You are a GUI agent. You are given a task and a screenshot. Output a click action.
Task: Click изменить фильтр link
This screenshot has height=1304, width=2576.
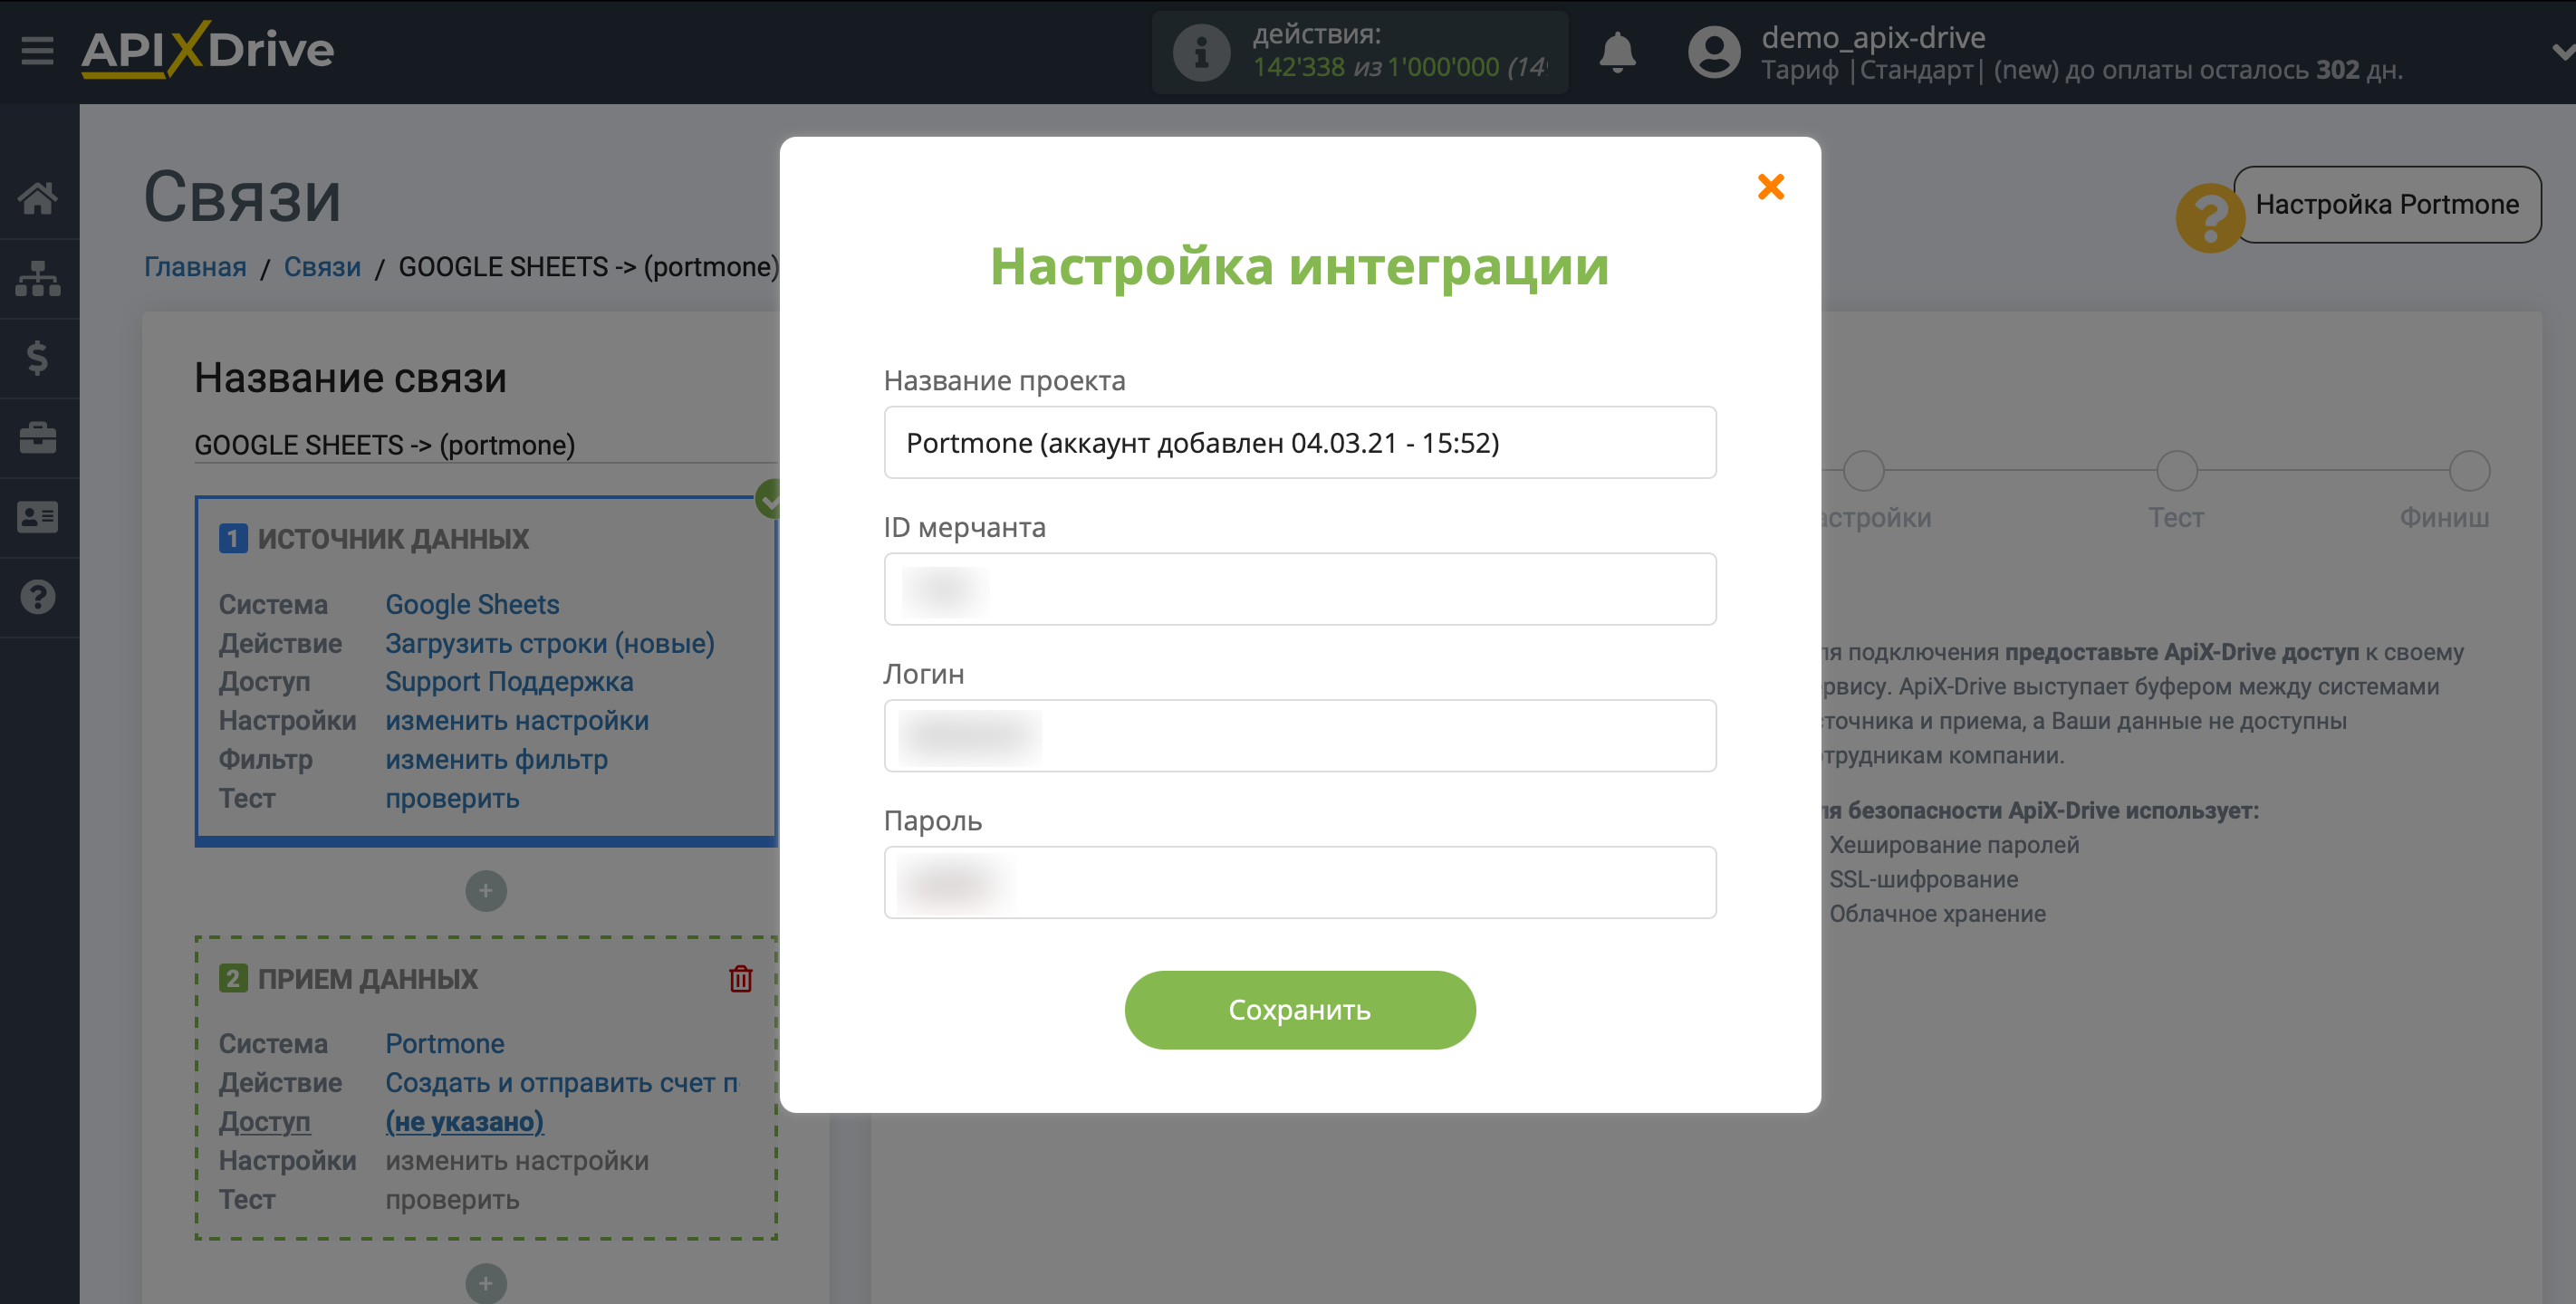[497, 759]
